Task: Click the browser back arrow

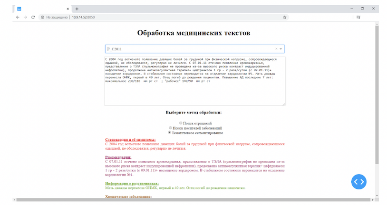Action: pos(18,17)
